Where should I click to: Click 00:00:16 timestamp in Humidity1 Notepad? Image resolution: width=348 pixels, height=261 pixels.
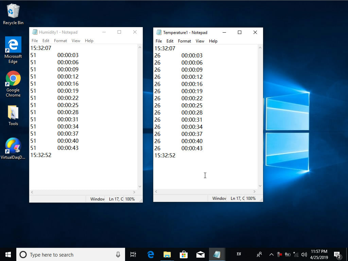click(68, 84)
